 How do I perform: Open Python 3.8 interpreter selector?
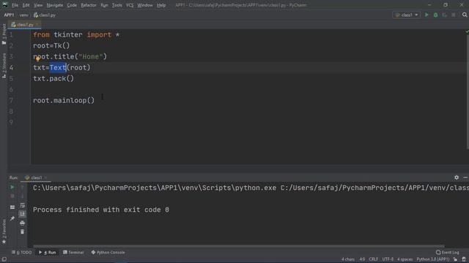click(x=433, y=259)
